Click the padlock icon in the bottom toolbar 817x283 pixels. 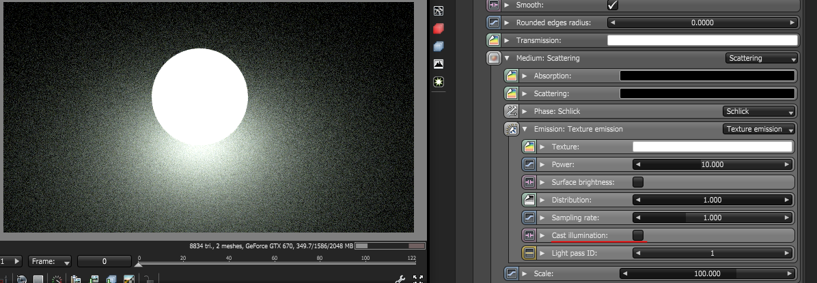[x=148, y=279]
